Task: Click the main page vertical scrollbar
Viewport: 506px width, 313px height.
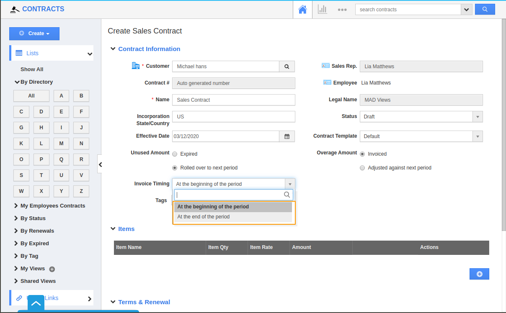Action: coord(503,126)
